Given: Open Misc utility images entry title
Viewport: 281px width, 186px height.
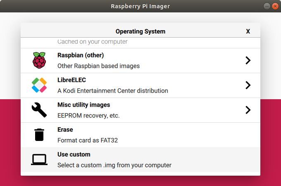Looking at the screenshot, I should [84, 105].
